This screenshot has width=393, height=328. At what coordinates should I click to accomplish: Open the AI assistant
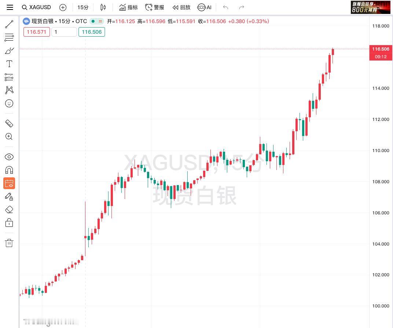204,8
